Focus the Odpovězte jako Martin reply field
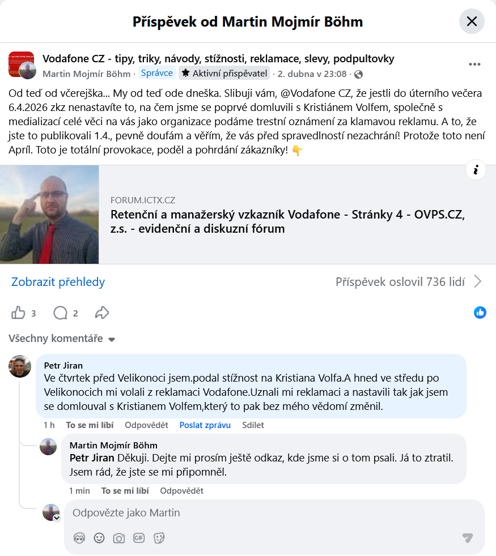496x556 pixels. (x=274, y=513)
